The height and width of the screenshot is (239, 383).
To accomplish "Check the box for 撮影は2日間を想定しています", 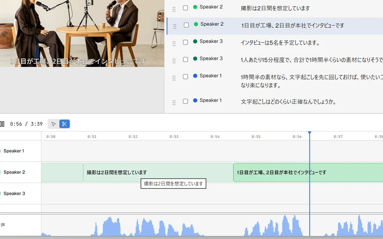I will pos(185,8).
